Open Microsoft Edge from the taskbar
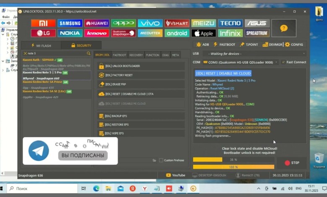The width and height of the screenshot is (327, 197). tap(96, 189)
